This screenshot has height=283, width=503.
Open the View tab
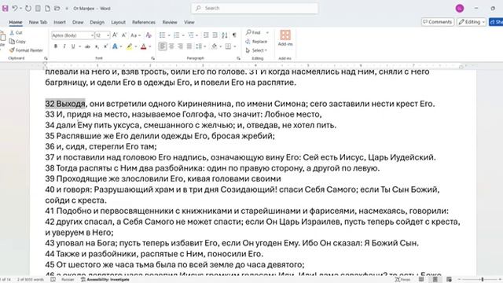[189, 22]
